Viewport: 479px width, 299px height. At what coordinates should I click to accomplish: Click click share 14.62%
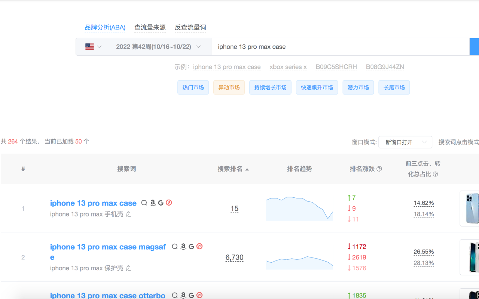pyautogui.click(x=424, y=203)
